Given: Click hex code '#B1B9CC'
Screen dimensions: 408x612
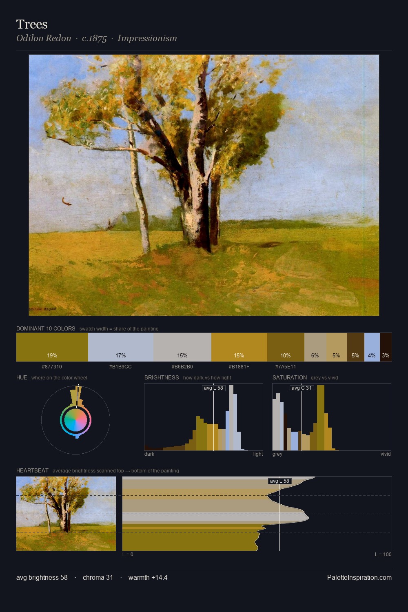Looking at the screenshot, I should coord(120,367).
